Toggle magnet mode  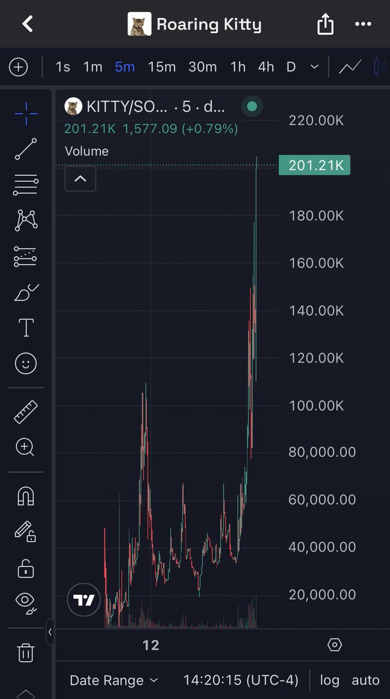26,496
